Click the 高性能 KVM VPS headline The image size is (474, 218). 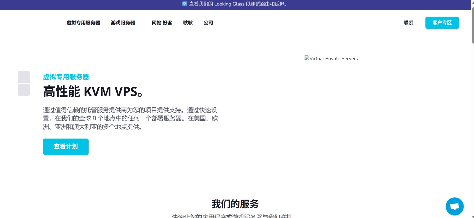93,91
